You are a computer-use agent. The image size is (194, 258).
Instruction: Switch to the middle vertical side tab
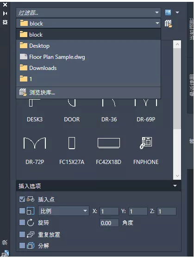(191, 85)
